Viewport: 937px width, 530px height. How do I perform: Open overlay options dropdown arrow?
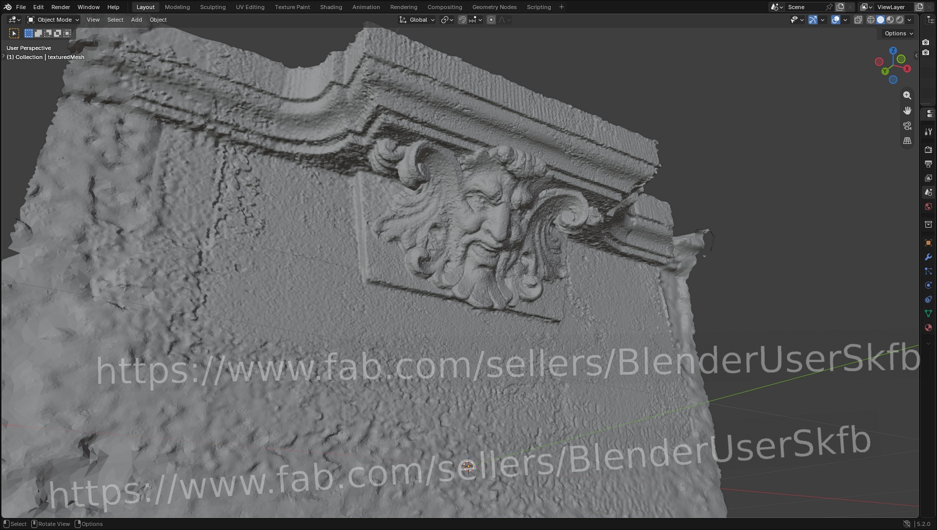(845, 20)
